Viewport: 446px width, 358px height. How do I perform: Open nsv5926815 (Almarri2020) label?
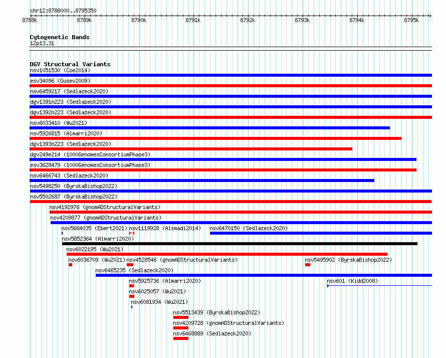pos(66,133)
